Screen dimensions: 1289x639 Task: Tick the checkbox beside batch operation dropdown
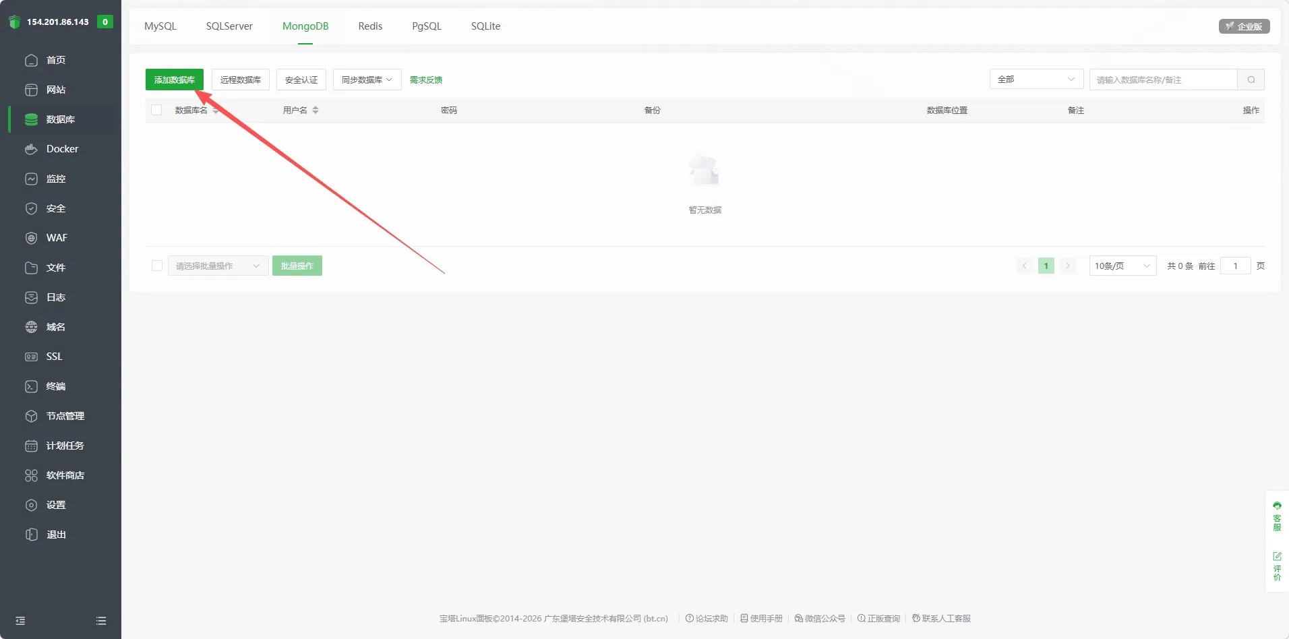pos(157,266)
